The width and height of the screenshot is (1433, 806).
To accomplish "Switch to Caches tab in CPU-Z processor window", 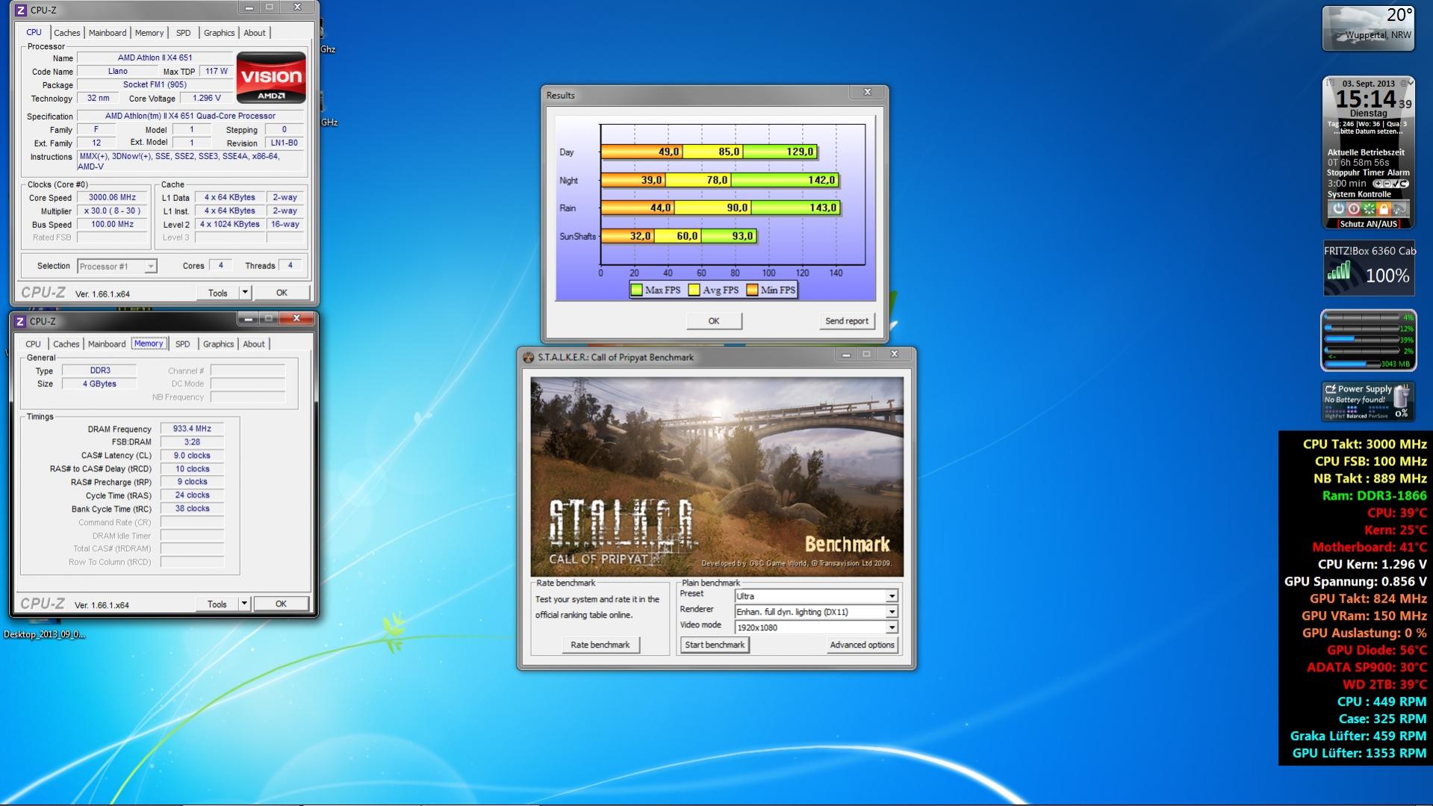I will click(66, 33).
